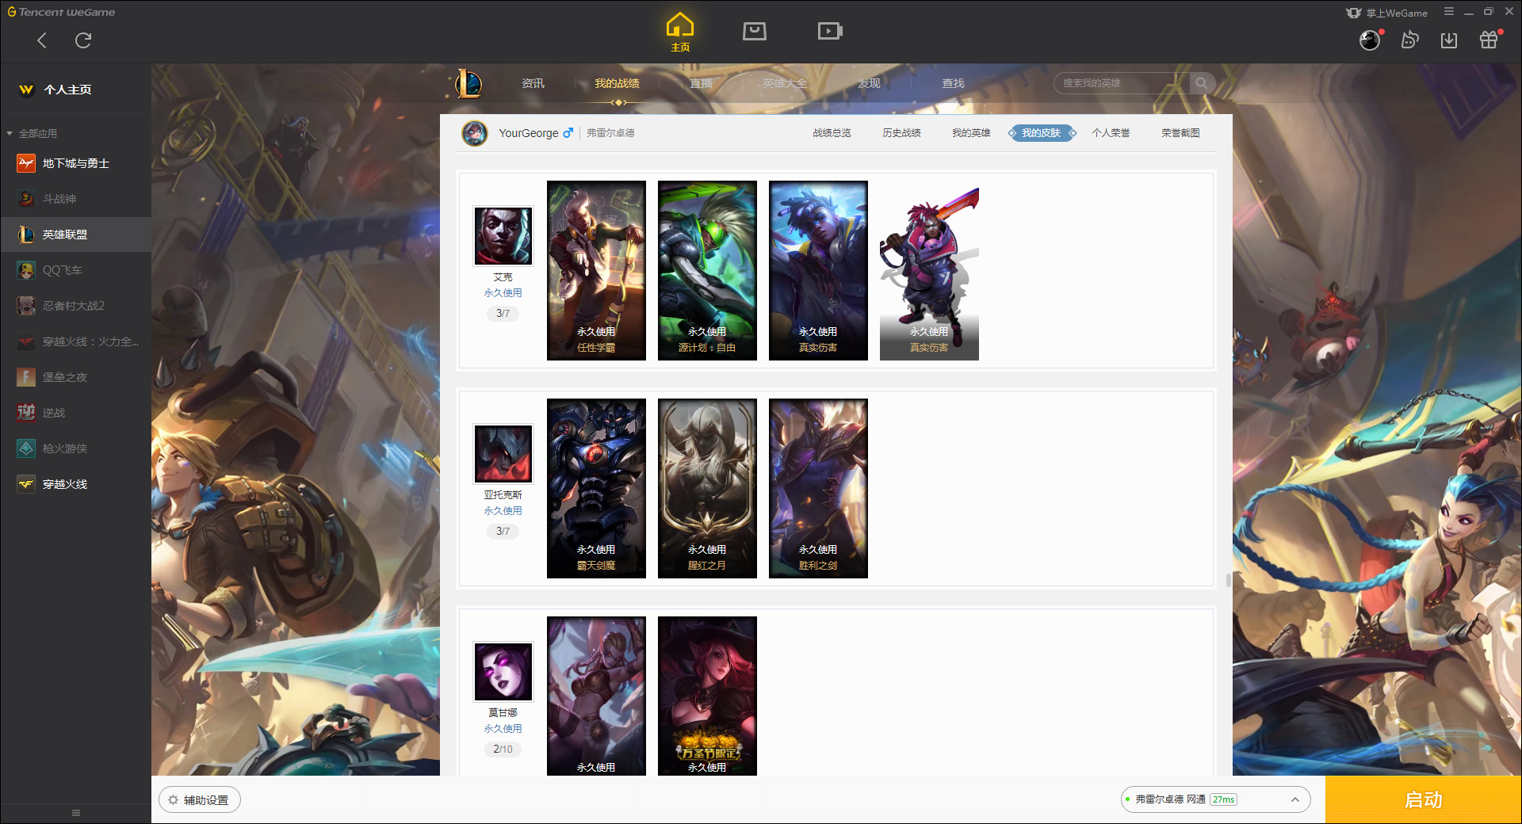Open the 主页 home icon tab
The height and width of the screenshot is (824, 1522).
680,32
